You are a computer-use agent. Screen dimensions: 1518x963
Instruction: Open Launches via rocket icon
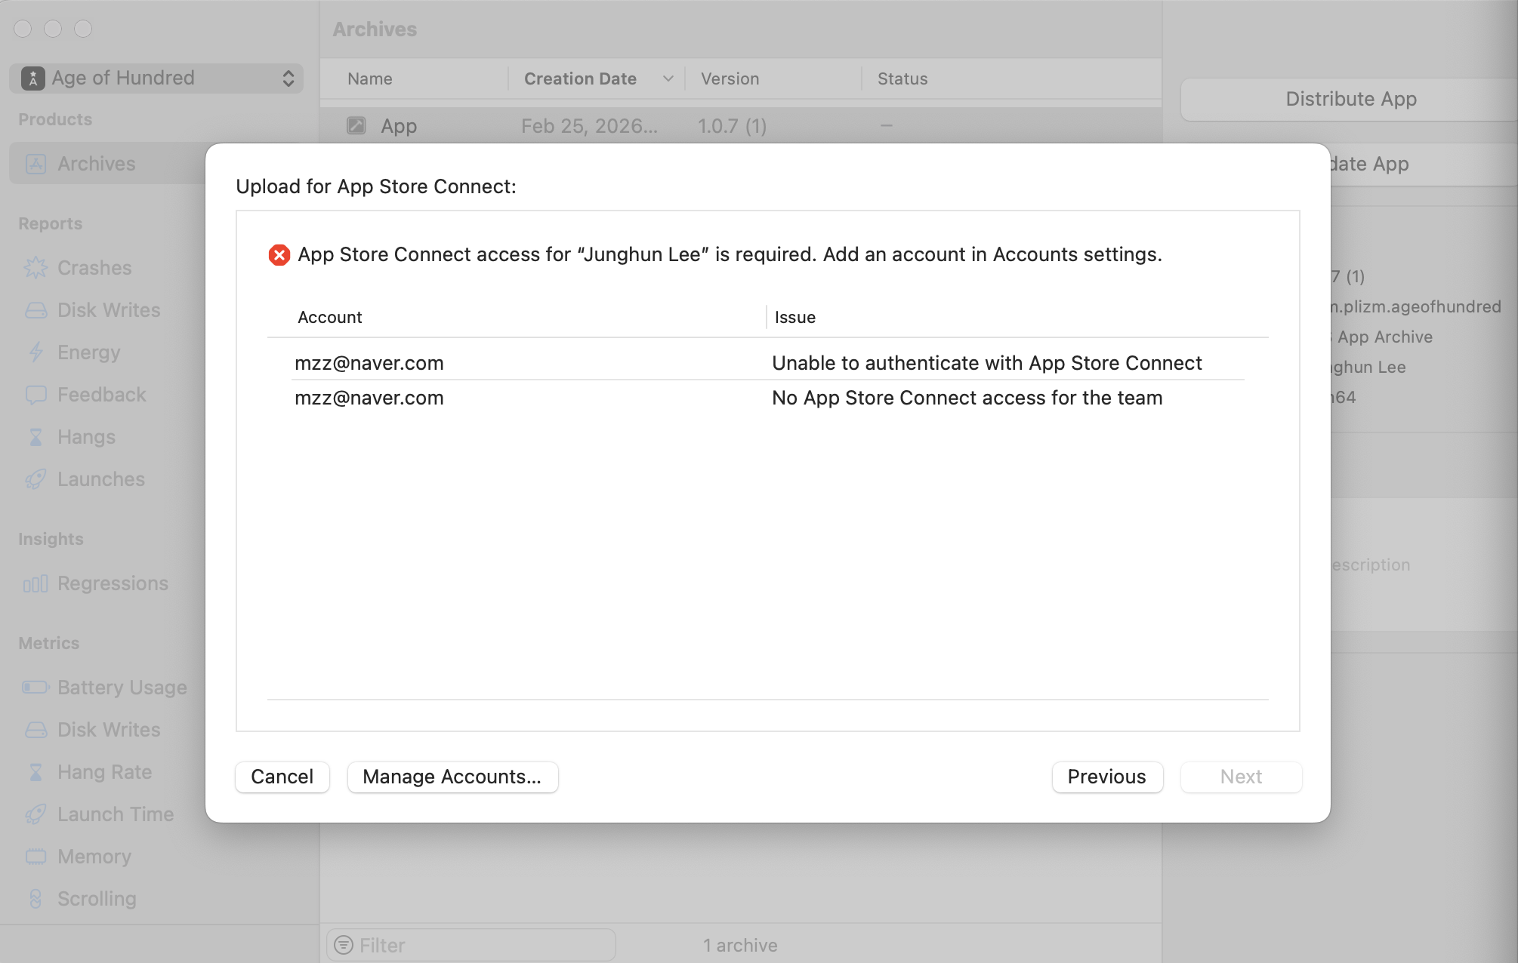(35, 479)
